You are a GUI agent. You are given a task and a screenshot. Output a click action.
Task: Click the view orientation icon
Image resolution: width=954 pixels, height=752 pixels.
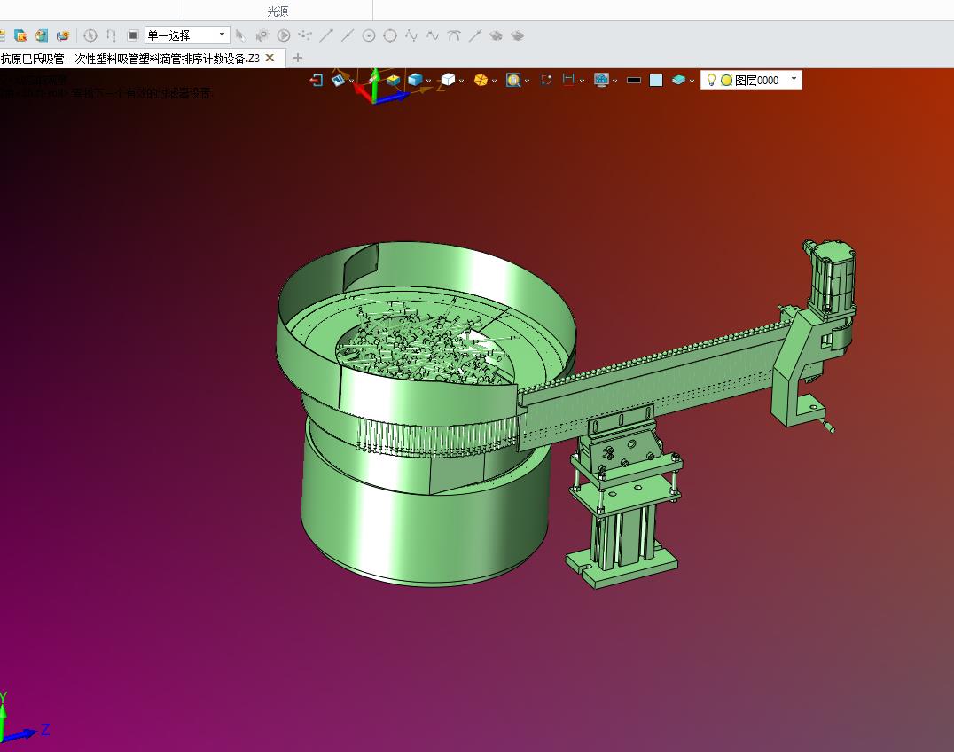pos(339,81)
